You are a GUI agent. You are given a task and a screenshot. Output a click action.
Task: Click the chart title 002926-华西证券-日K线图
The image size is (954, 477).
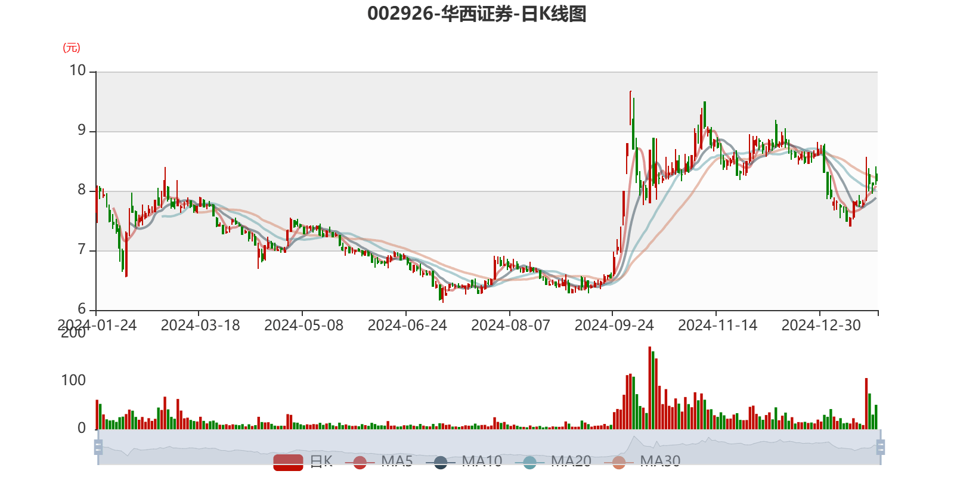click(477, 14)
